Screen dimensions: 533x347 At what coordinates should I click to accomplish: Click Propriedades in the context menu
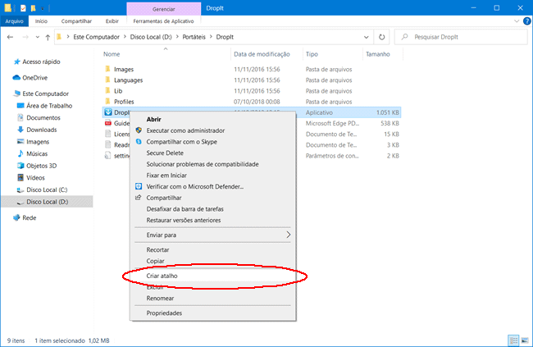coord(164,313)
